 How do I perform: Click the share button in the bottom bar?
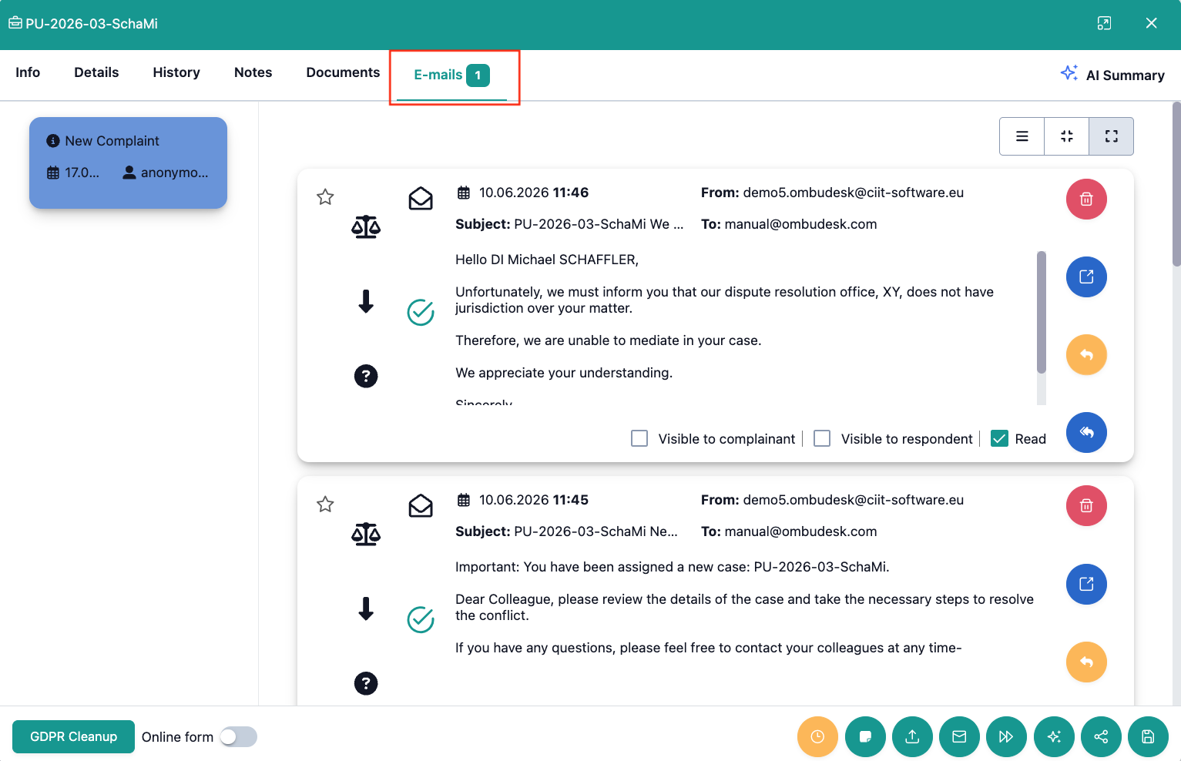1101,737
